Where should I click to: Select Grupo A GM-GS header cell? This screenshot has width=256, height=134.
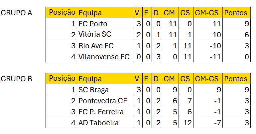208,12
